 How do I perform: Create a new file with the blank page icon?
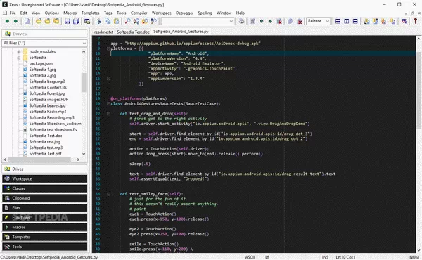(27, 21)
